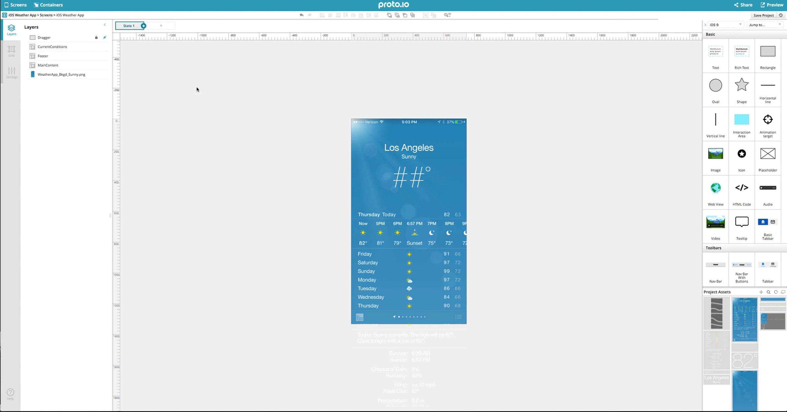Collapse the Layers panel with the chevron

point(105,25)
